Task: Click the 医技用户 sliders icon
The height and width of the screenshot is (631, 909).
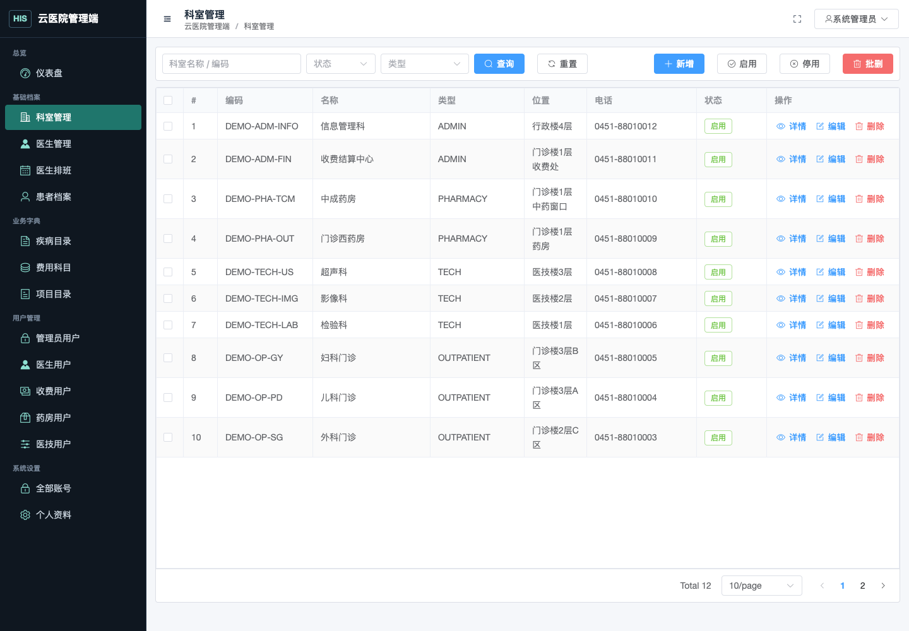Action: [25, 444]
